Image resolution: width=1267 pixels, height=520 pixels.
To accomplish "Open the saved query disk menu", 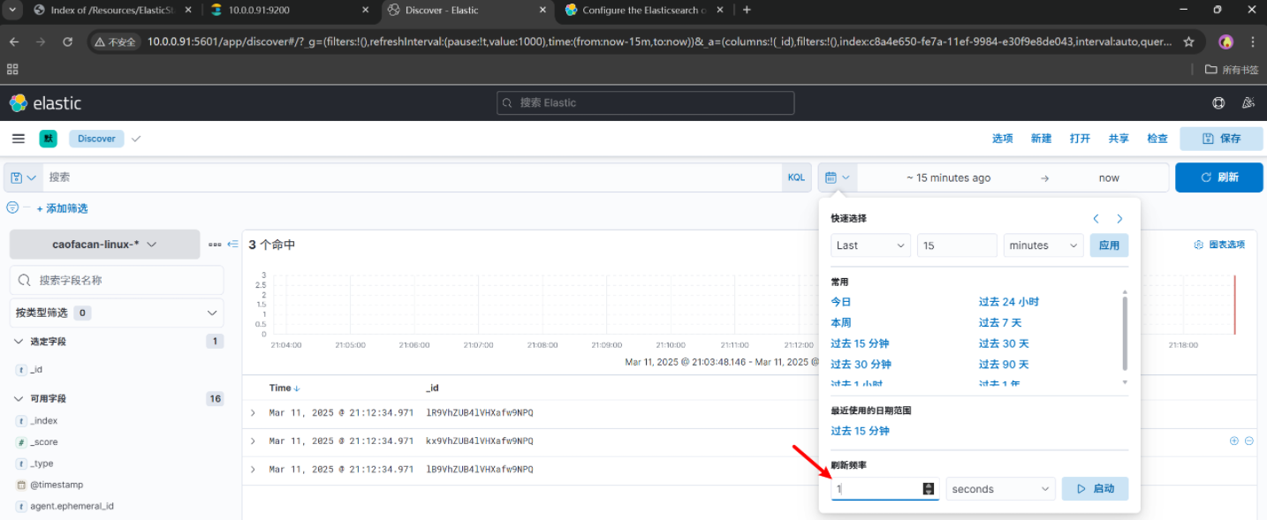I will pos(23,177).
